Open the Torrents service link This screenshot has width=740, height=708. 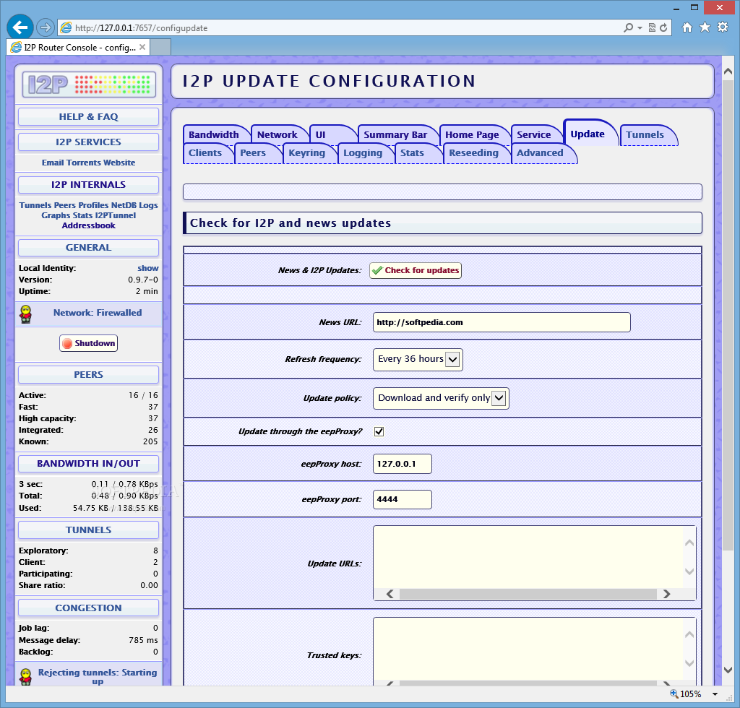tap(84, 163)
